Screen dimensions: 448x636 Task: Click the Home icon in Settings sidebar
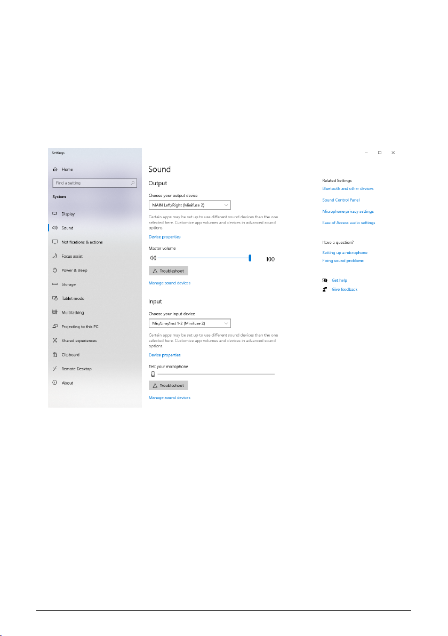[55, 169]
